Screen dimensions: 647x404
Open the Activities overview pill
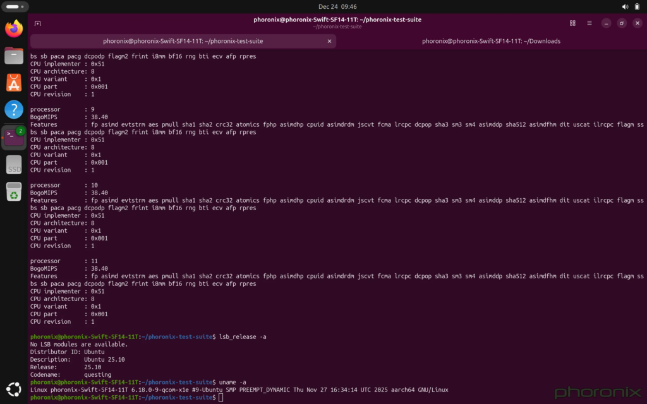13,6
